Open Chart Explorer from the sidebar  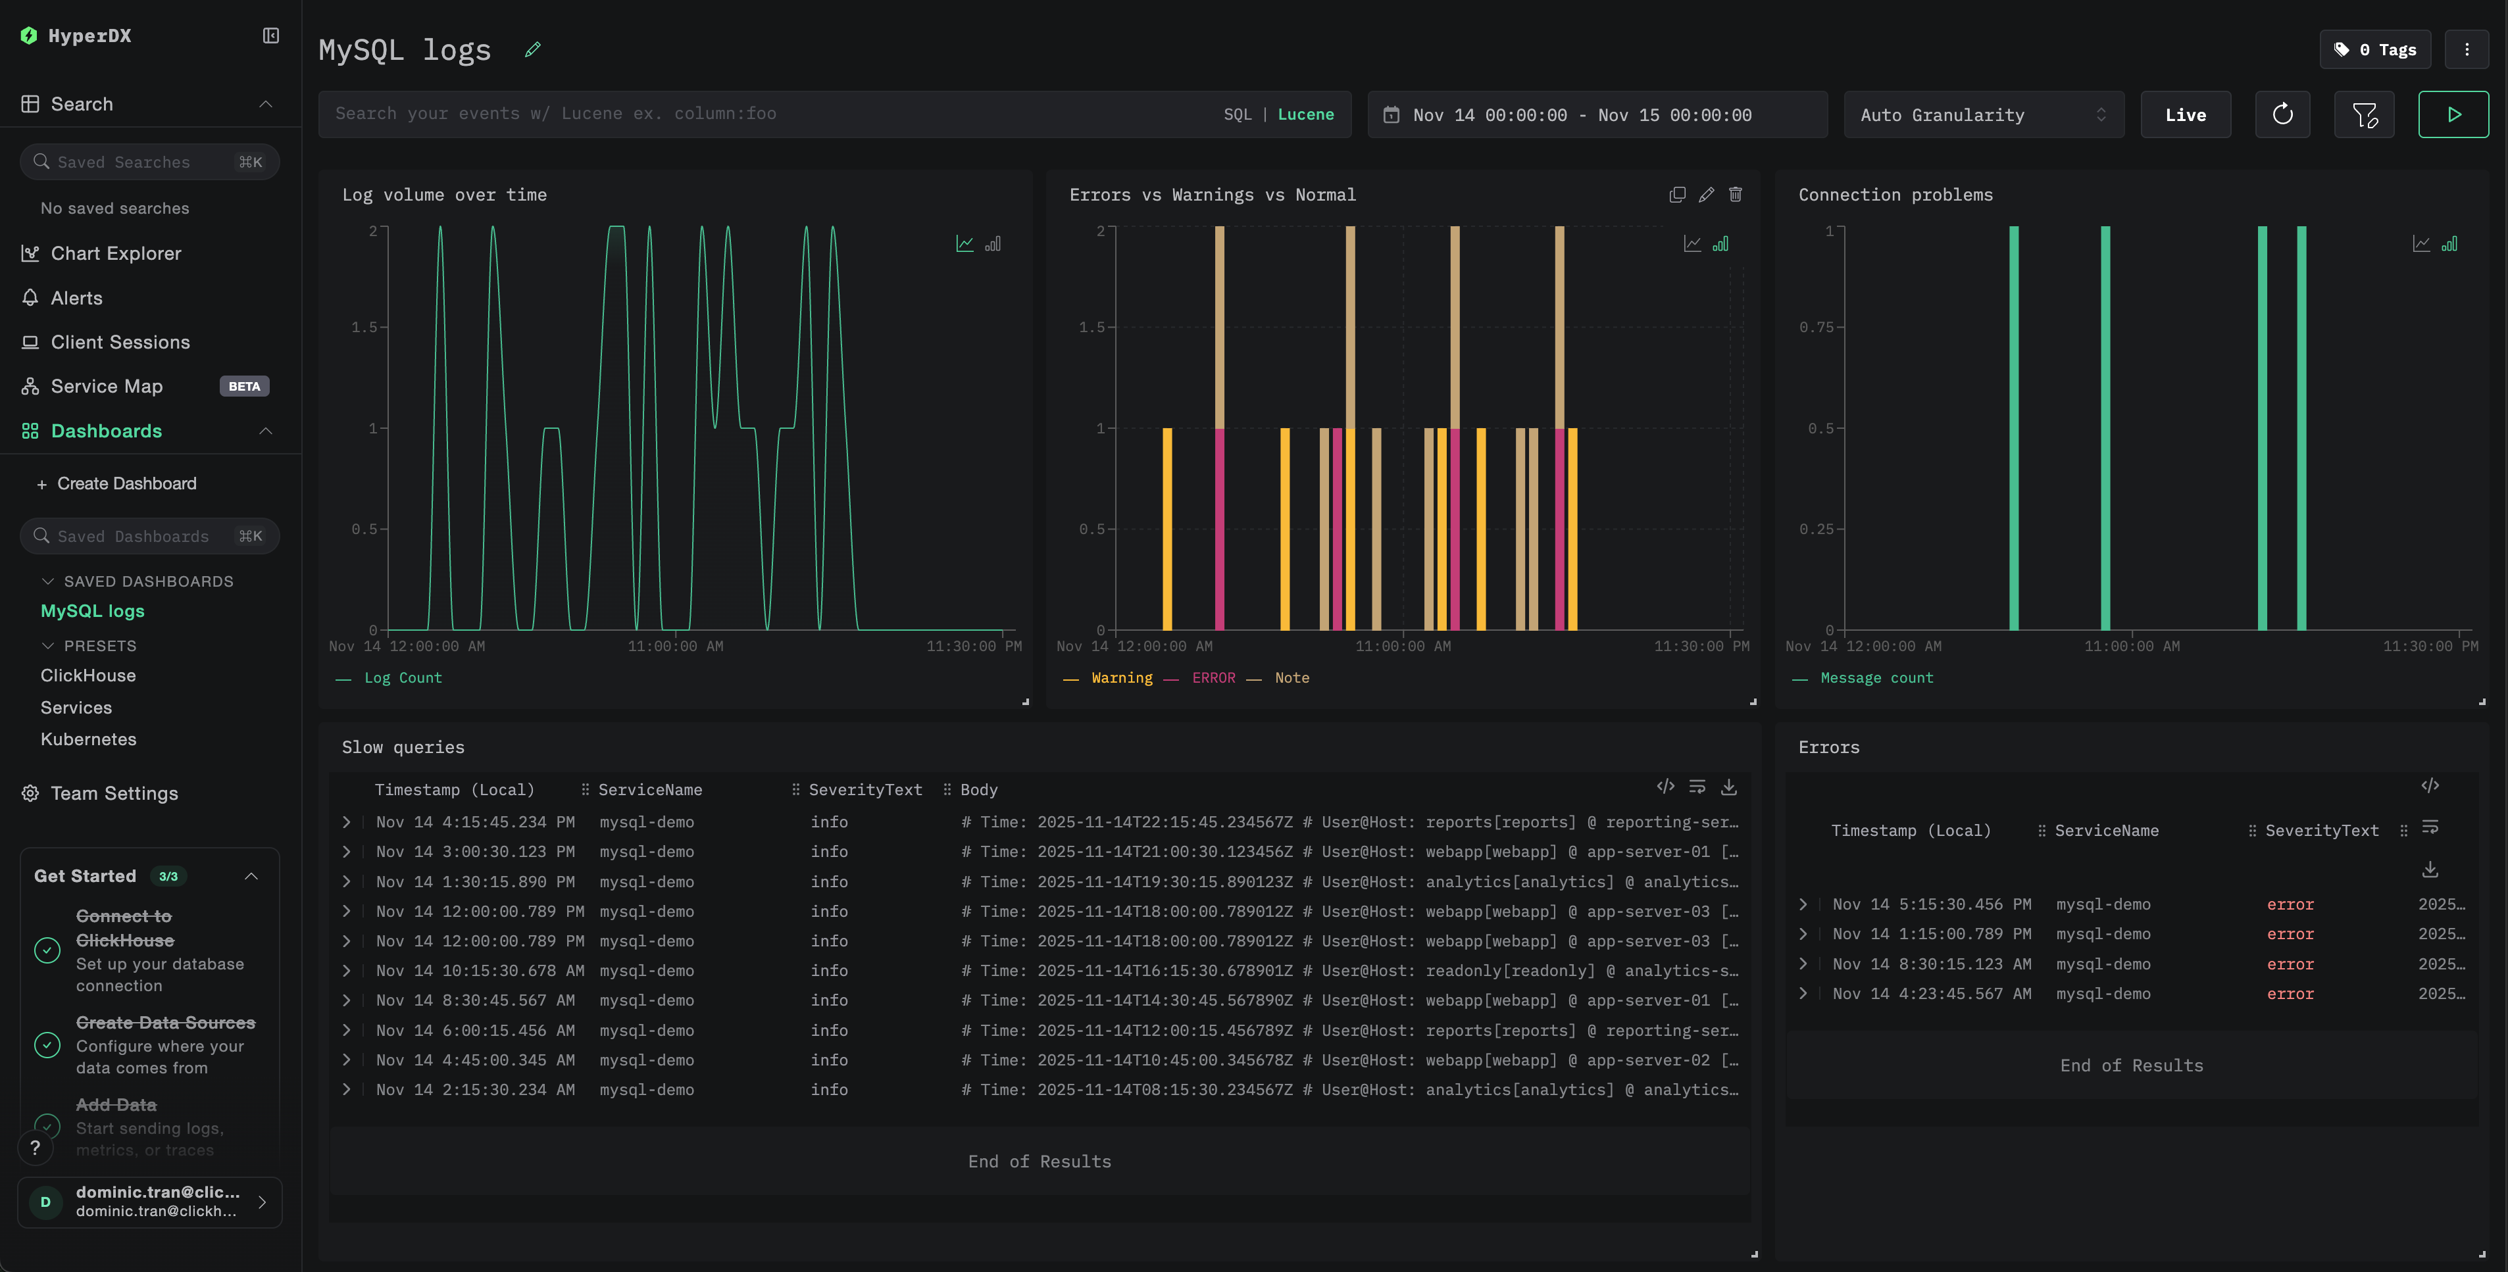pyautogui.click(x=116, y=253)
